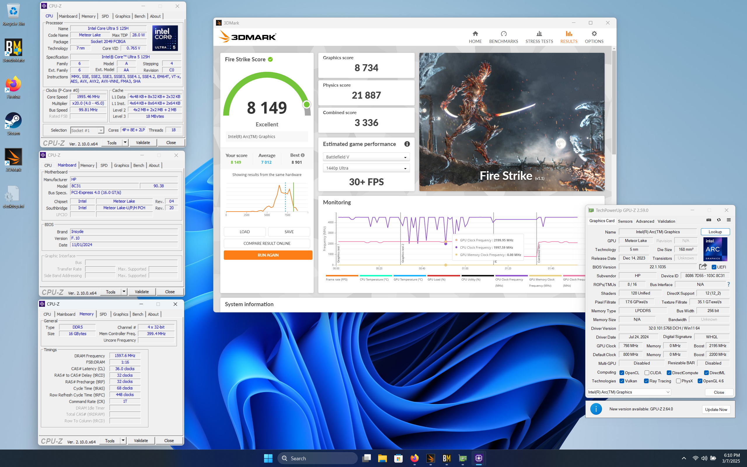This screenshot has height=467, width=747.
Task: Open the 3DMark Benchmarks section
Action: 503,37
